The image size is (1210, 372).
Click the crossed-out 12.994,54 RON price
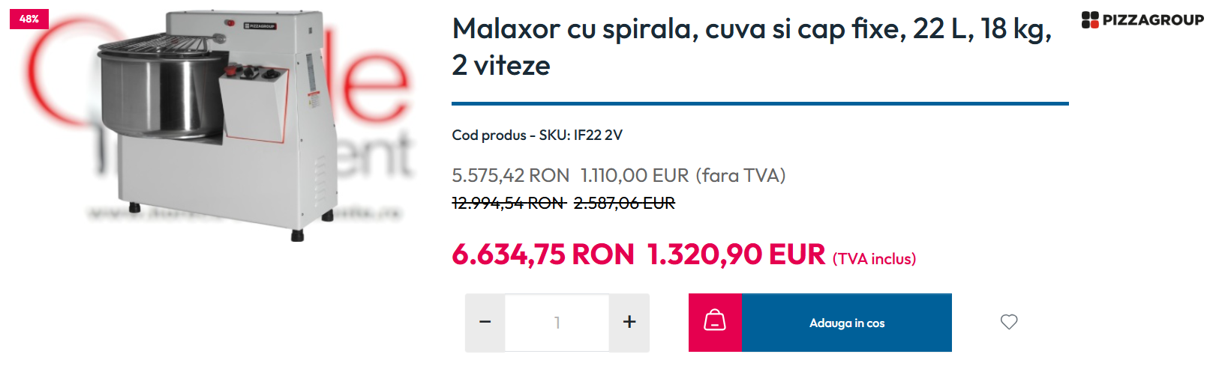click(x=508, y=203)
